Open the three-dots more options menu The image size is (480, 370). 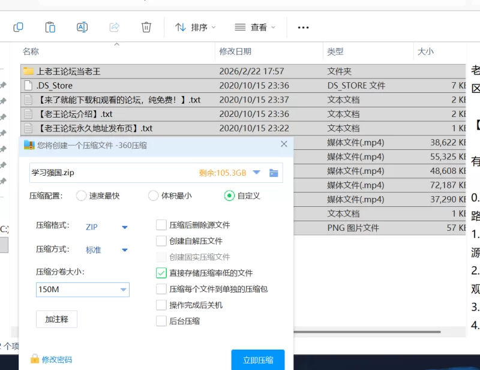coord(303,27)
